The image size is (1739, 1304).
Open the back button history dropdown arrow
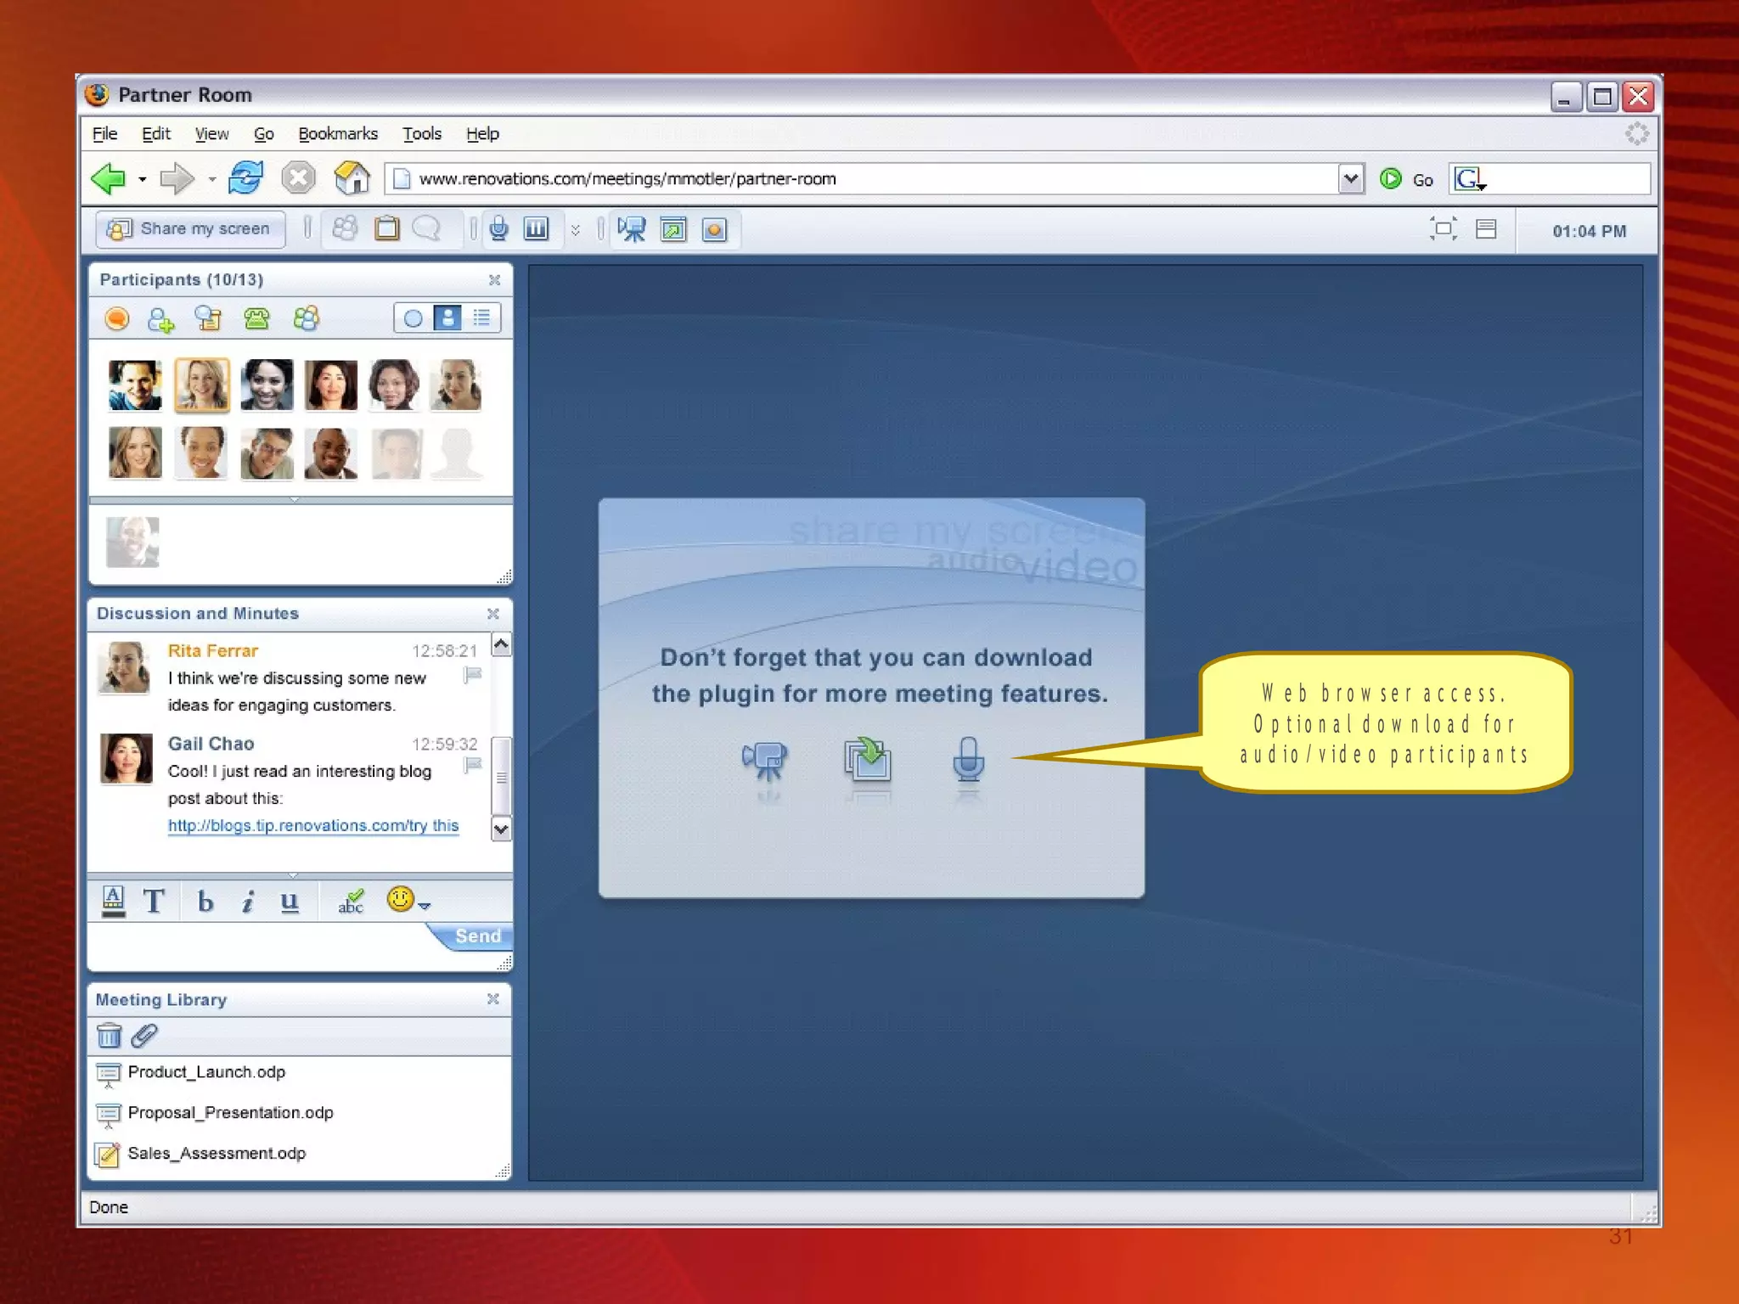[x=143, y=179]
